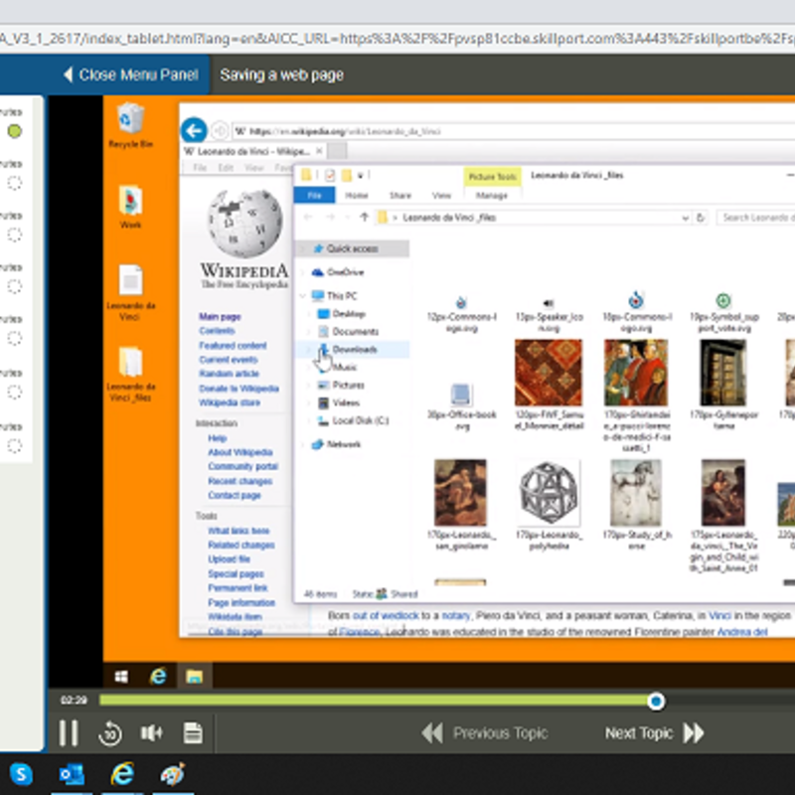Click the Start button in the video's desktop
The width and height of the screenshot is (795, 795).
point(121,677)
